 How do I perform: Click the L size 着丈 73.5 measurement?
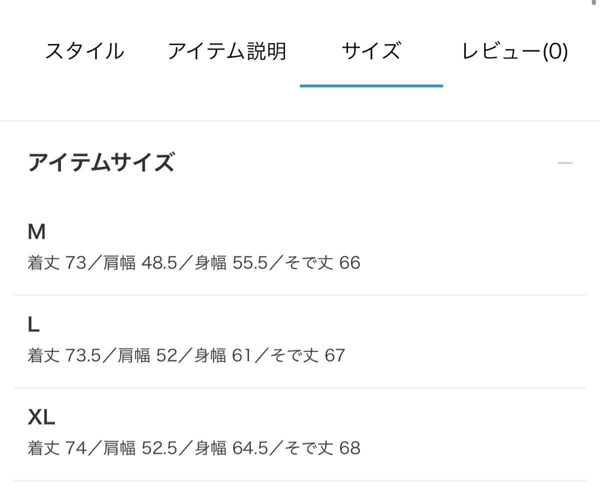(x=64, y=355)
